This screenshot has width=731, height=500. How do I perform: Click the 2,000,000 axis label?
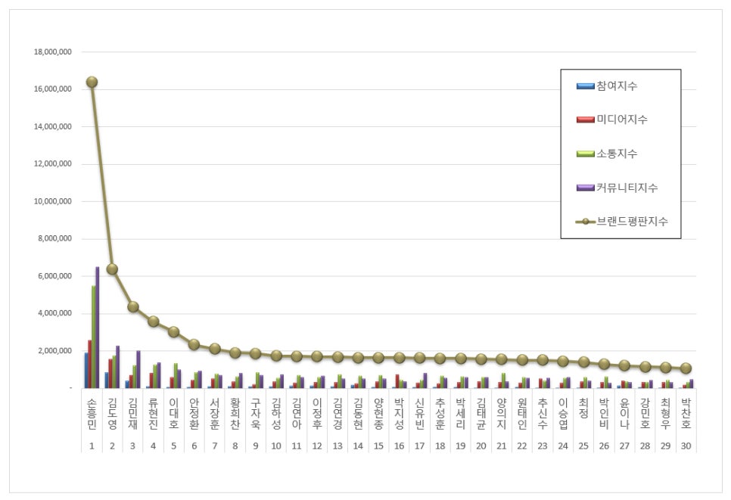tap(55, 351)
